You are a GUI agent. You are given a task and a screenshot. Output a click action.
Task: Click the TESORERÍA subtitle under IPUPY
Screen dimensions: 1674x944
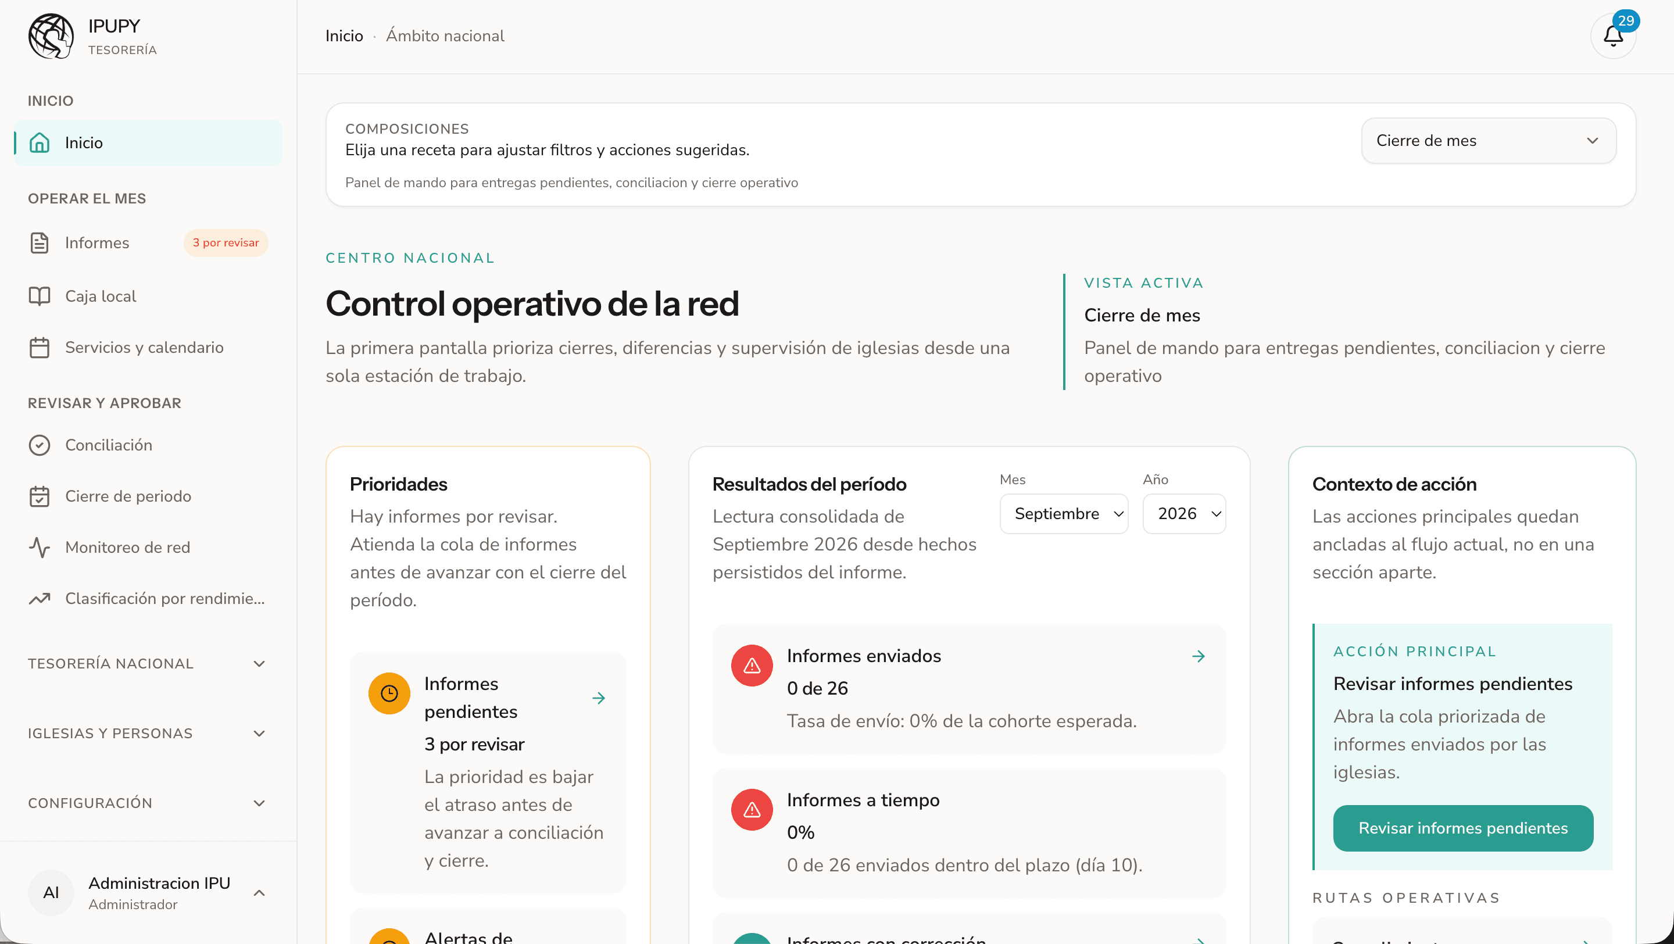click(122, 50)
